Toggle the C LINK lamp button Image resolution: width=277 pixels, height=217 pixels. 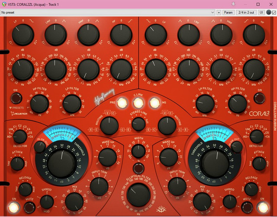tap(138, 103)
